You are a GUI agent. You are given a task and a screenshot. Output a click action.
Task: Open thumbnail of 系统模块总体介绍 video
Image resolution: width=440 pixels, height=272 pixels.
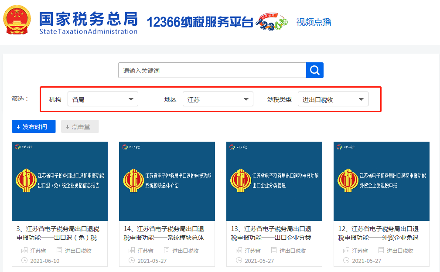[x=167, y=181]
